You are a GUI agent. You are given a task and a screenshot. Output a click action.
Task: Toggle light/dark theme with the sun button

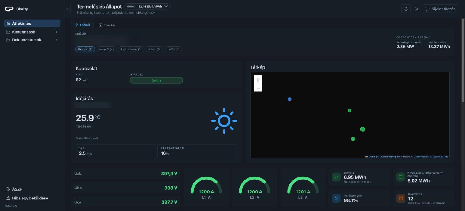[417, 9]
